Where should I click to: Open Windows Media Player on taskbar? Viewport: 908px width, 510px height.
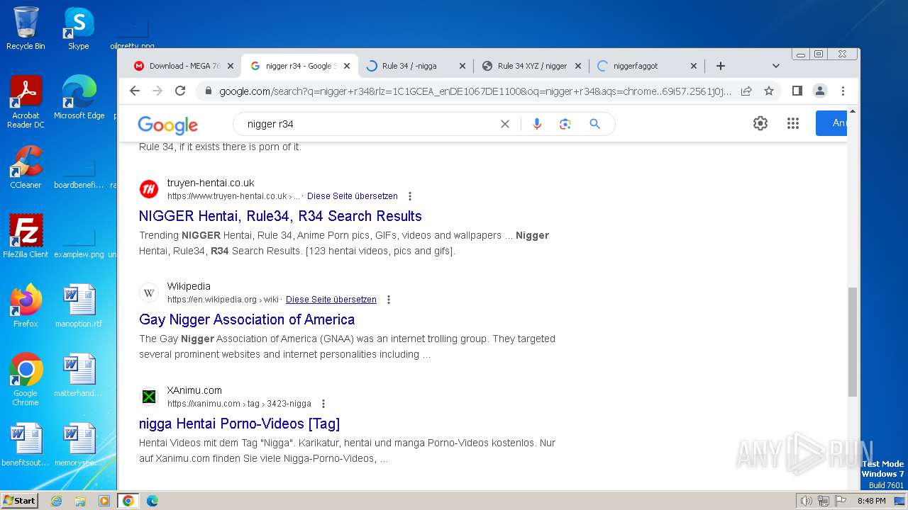tap(104, 501)
